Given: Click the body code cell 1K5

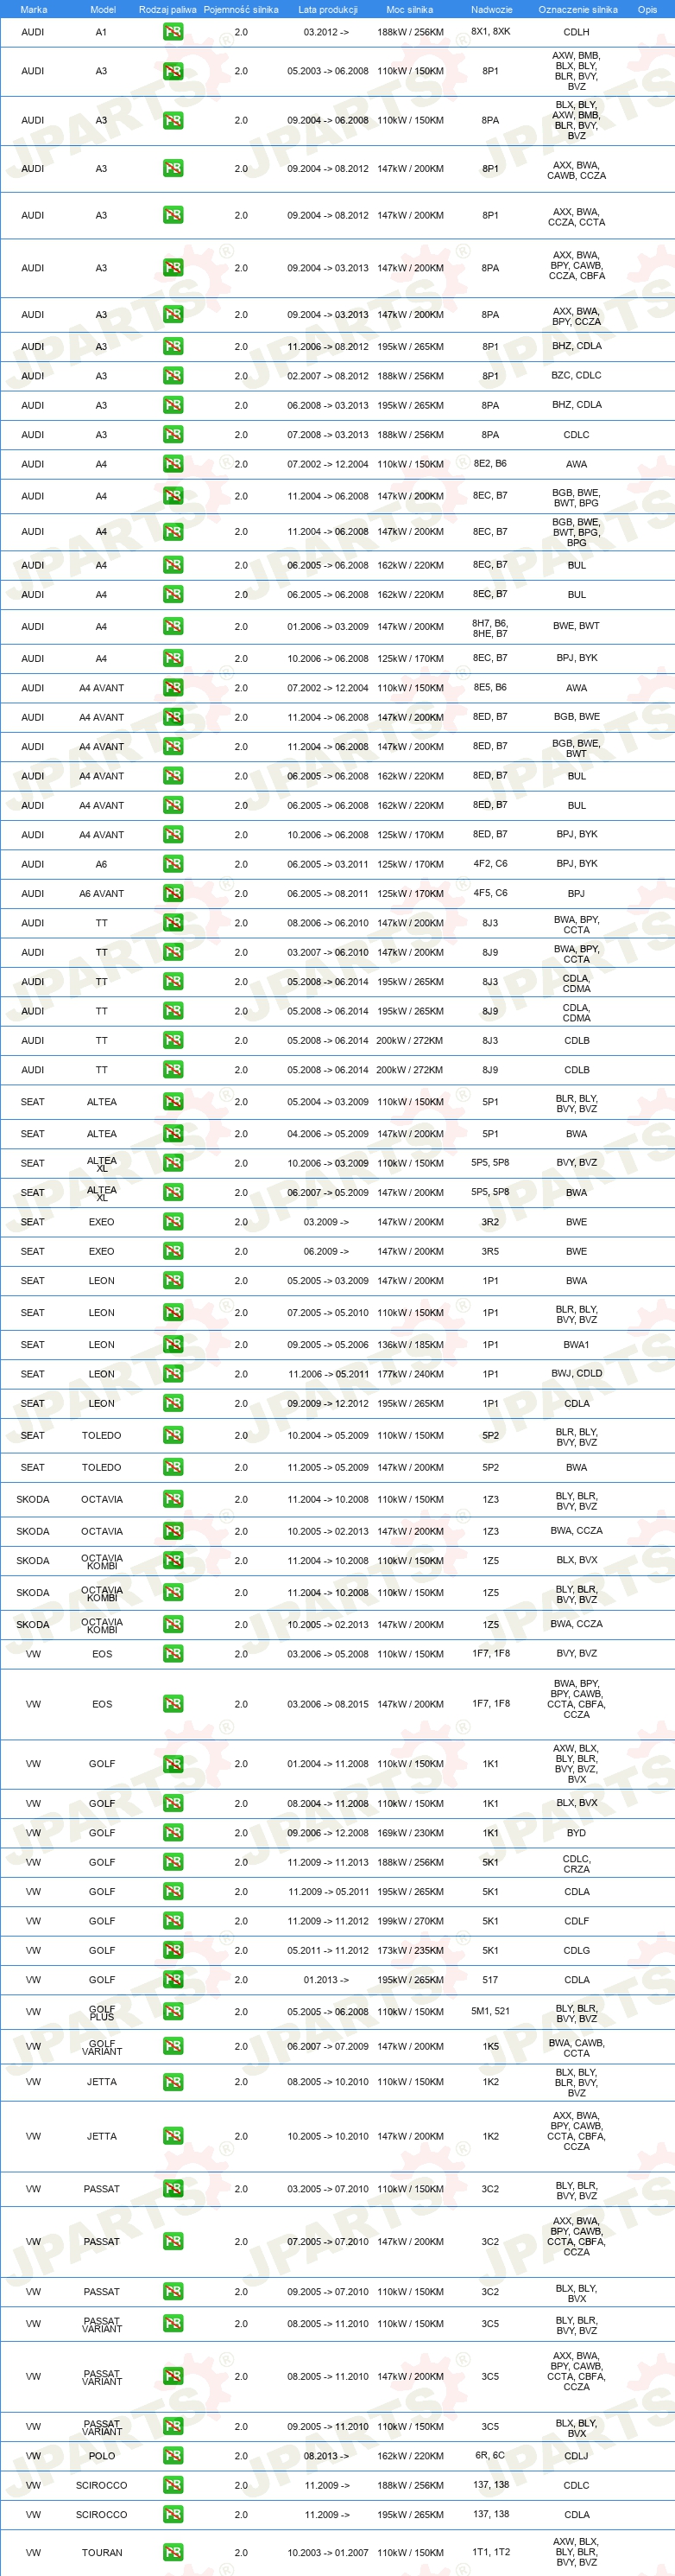Looking at the screenshot, I should tap(490, 2047).
